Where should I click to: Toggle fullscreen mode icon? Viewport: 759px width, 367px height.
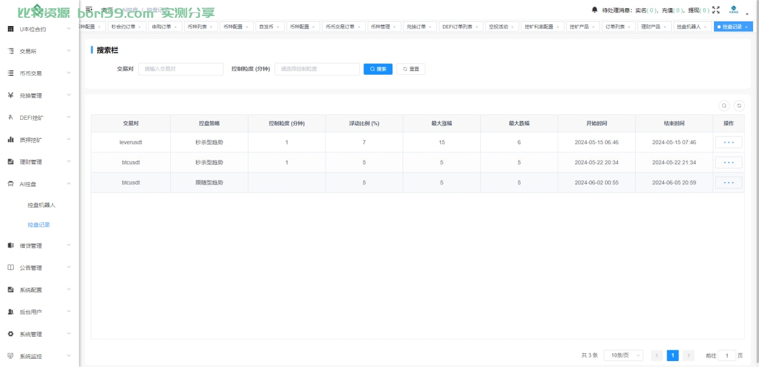pyautogui.click(x=716, y=10)
